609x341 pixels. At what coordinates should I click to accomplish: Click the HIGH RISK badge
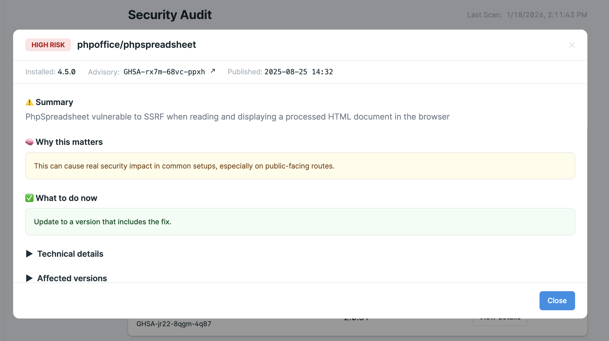(x=48, y=45)
